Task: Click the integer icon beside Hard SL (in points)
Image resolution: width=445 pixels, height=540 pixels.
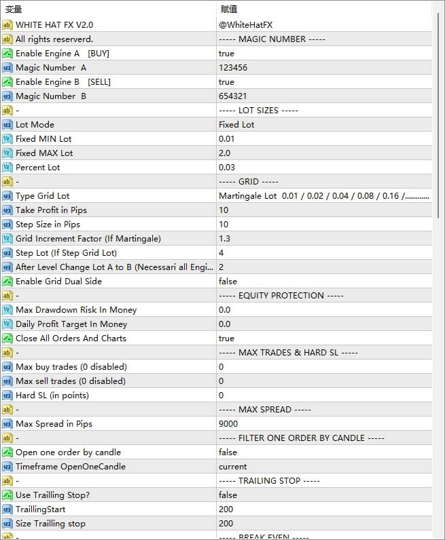Action: [x=7, y=396]
